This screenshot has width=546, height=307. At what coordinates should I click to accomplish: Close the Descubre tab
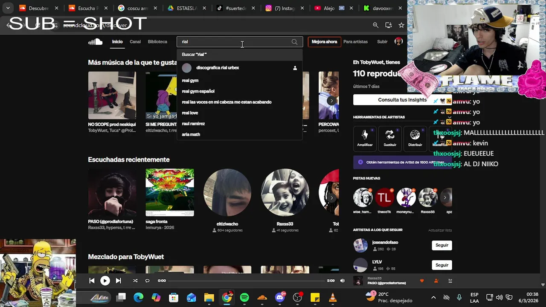[x=56, y=8]
